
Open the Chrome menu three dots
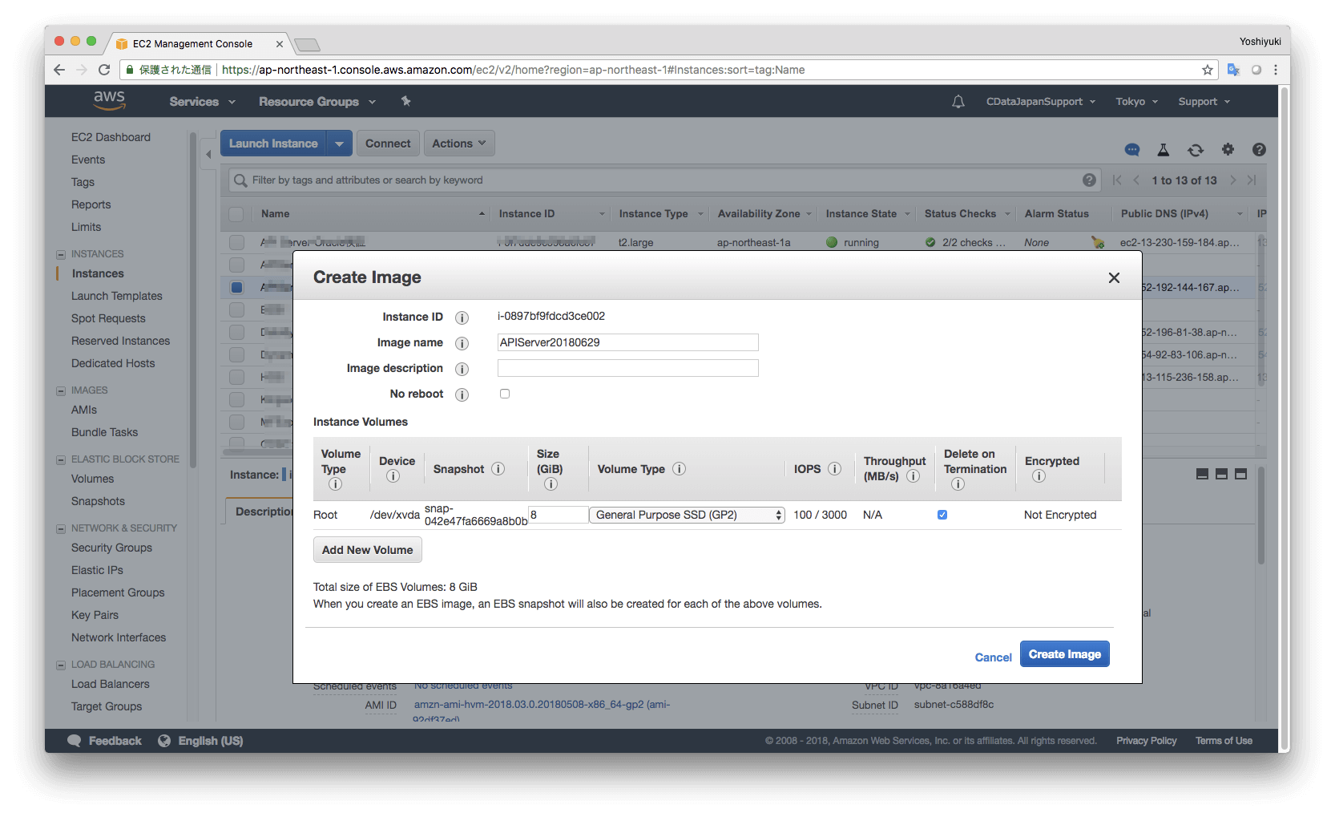[x=1276, y=70]
